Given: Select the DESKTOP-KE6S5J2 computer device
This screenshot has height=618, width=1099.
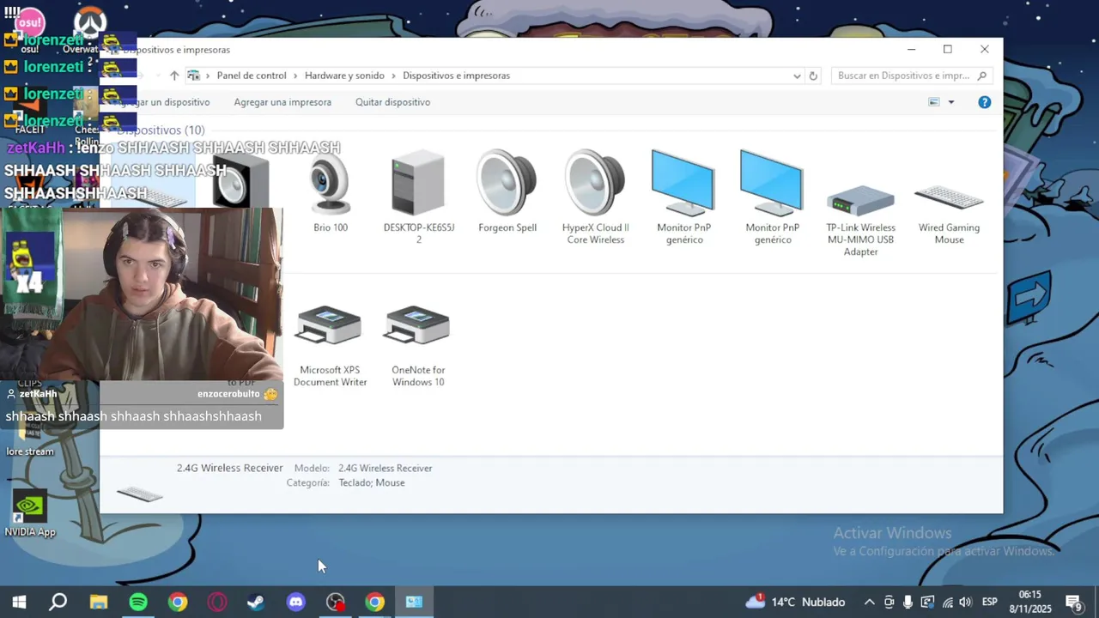Looking at the screenshot, I should (418, 197).
